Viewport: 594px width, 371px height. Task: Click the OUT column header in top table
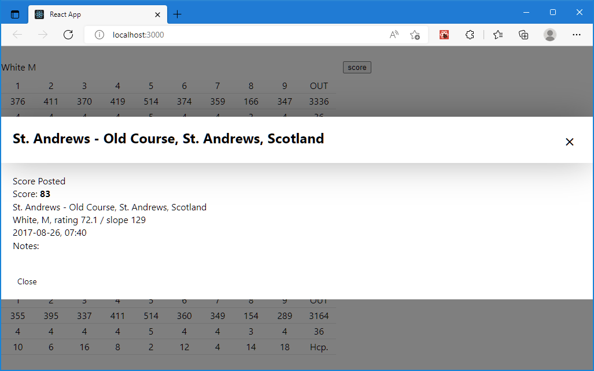319,86
